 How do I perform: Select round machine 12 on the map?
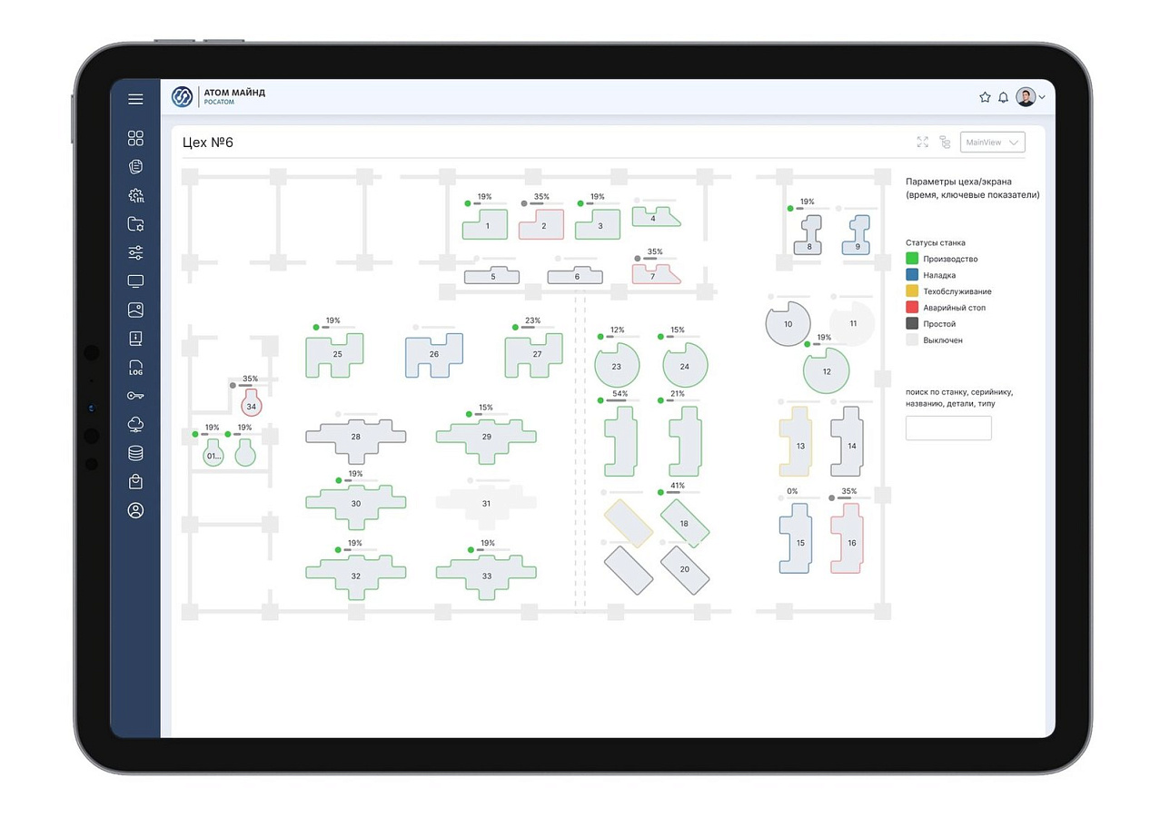click(827, 370)
